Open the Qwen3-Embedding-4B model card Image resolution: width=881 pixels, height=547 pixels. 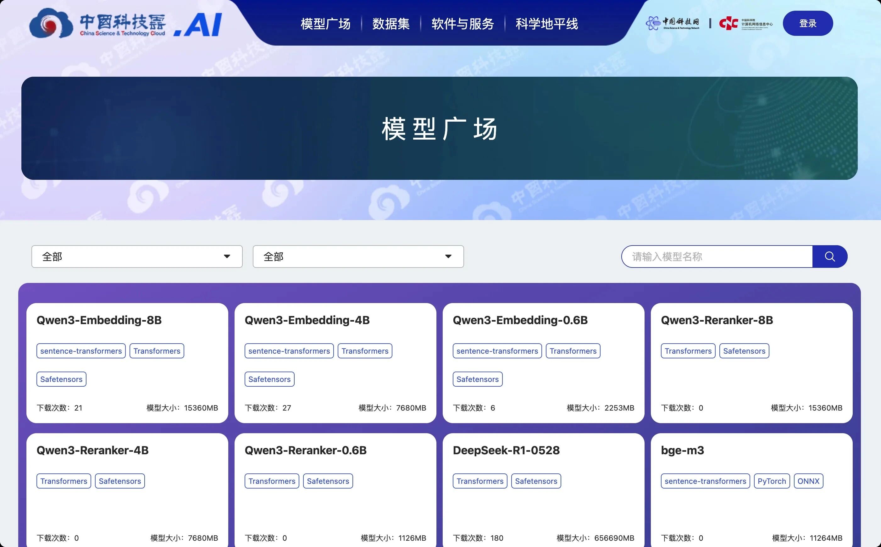335,363
